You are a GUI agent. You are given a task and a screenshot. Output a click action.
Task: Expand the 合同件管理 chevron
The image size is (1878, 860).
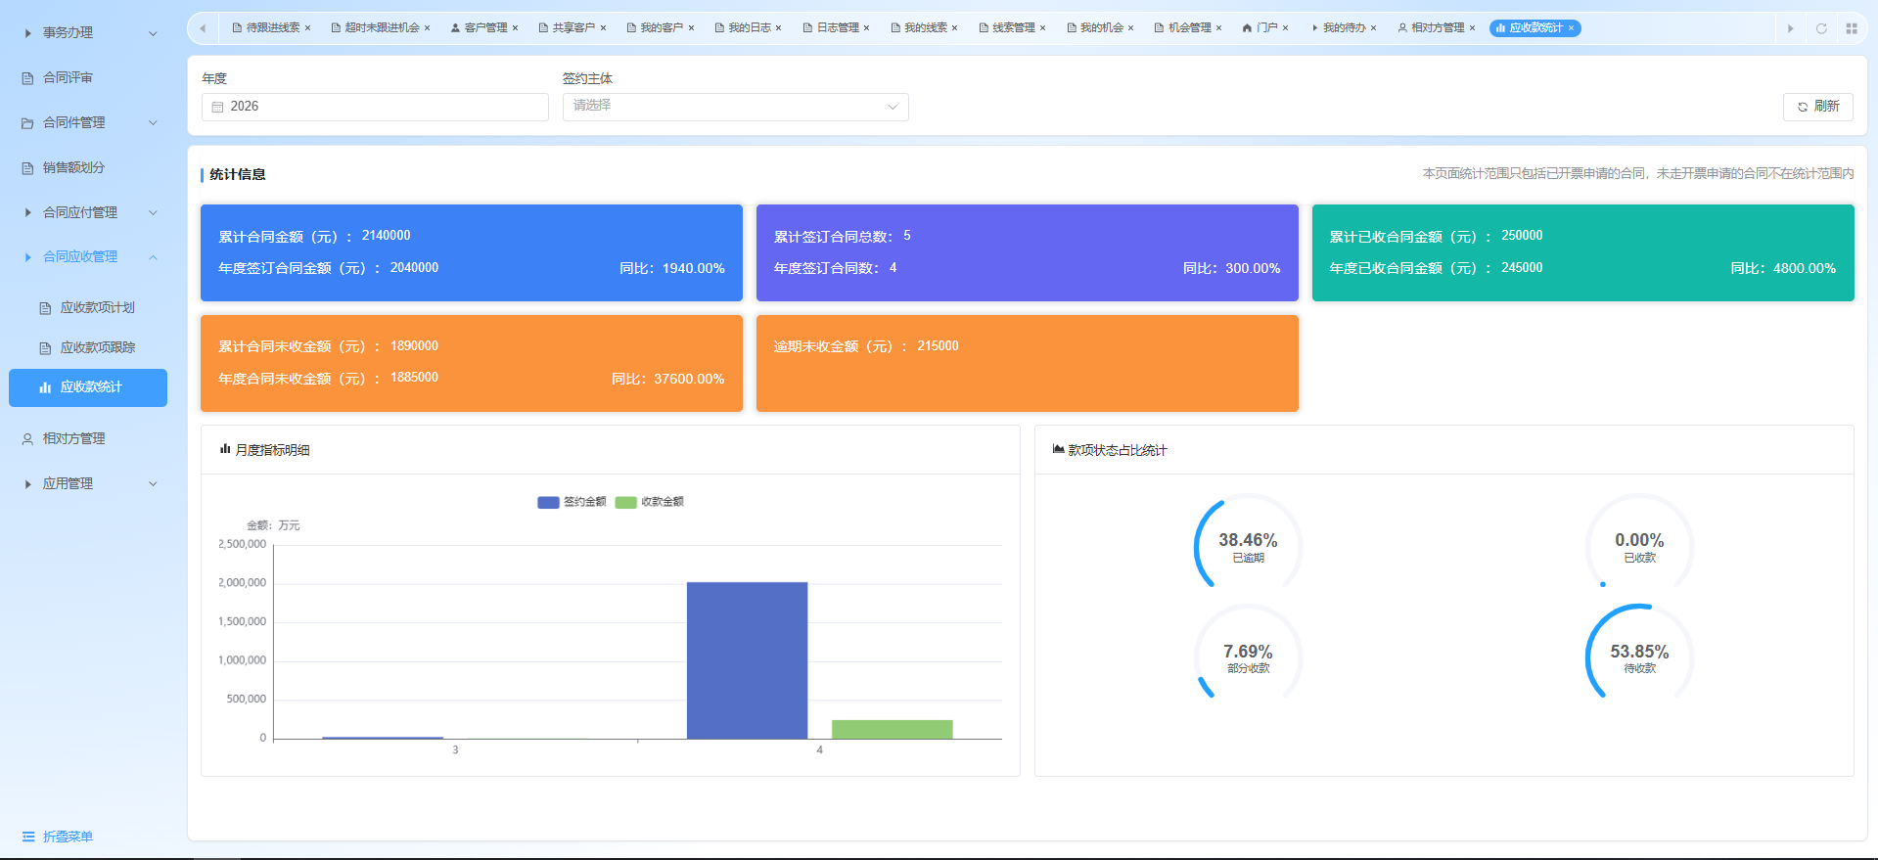pyautogui.click(x=153, y=123)
